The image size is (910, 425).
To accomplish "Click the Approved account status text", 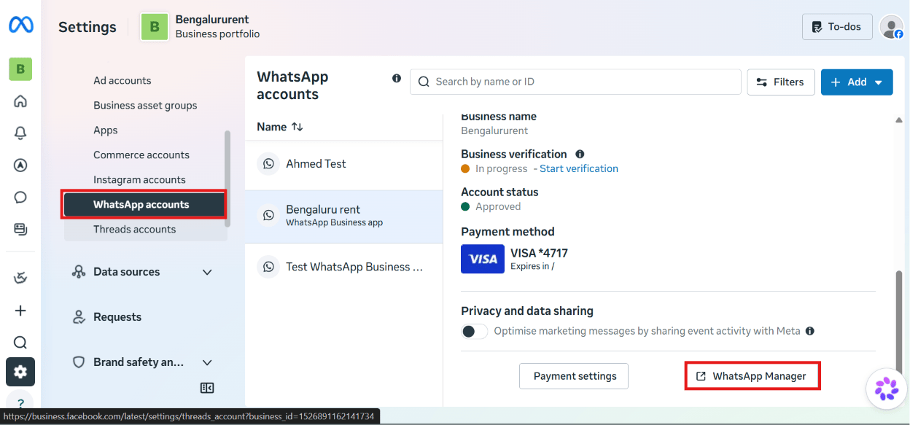I will point(498,206).
